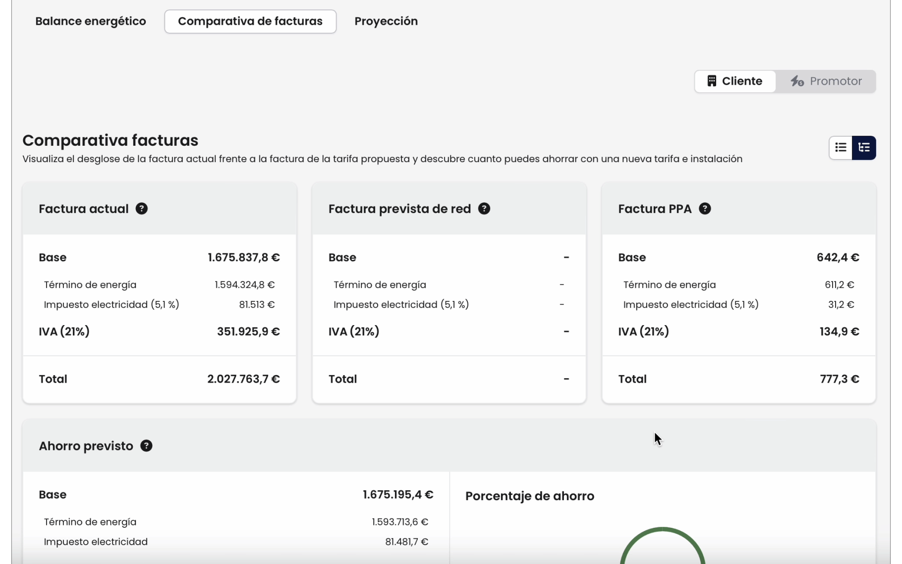The width and height of the screenshot is (902, 564).
Task: Click Factura PPA Término de energía 611,2 €
Action: pos(840,284)
